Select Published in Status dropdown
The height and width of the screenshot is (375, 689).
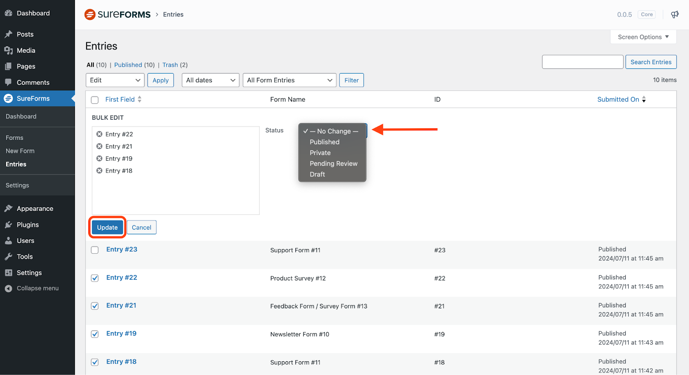click(x=332, y=142)
